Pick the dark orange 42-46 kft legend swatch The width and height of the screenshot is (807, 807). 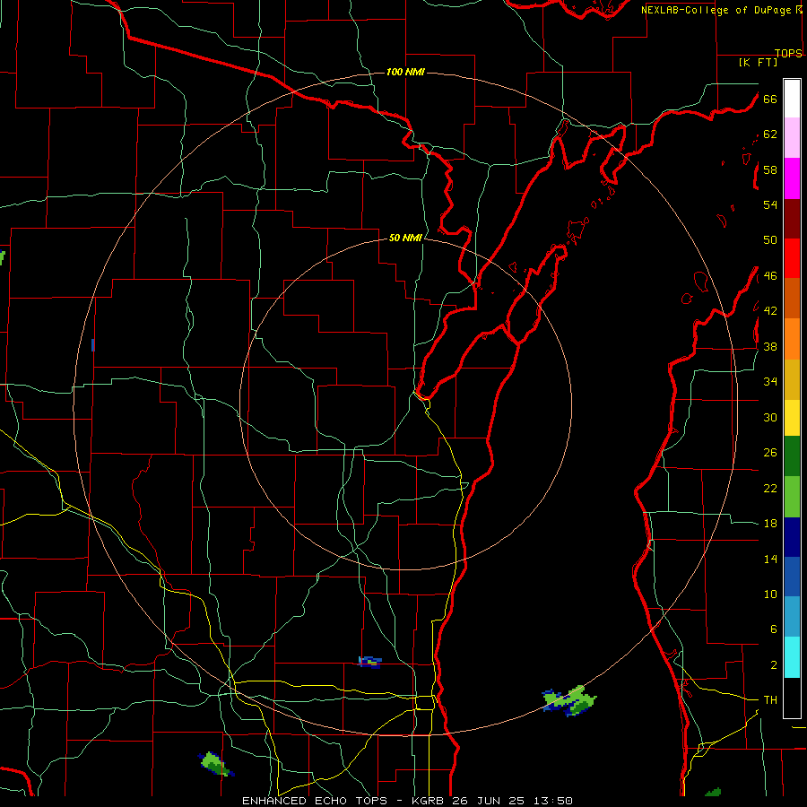pyautogui.click(x=792, y=299)
